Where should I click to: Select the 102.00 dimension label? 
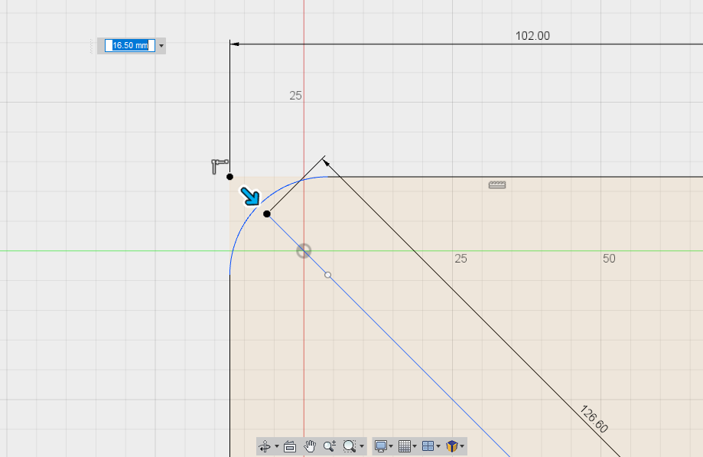[532, 36]
